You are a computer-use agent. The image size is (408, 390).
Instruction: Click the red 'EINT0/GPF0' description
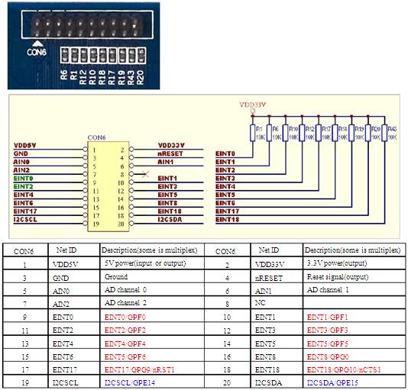[125, 317]
